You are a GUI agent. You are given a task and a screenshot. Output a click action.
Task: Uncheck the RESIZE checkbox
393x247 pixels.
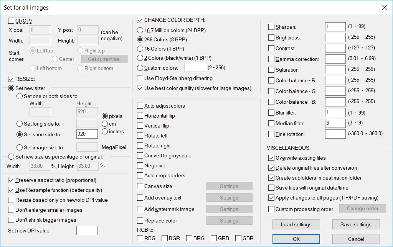point(11,79)
